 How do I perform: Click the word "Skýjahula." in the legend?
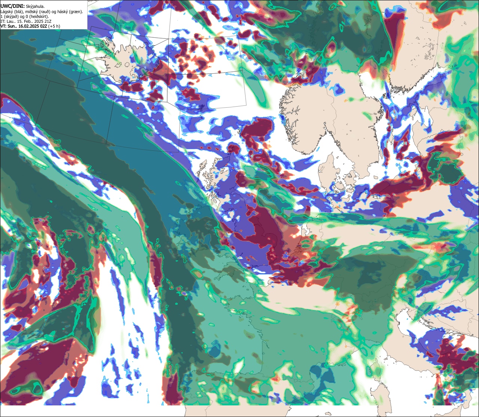[35, 7]
